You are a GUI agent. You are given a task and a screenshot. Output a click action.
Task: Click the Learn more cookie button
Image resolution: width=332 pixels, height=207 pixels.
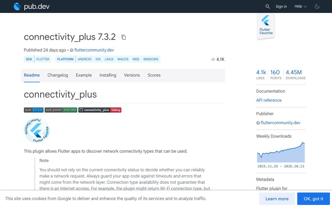pos(277,199)
